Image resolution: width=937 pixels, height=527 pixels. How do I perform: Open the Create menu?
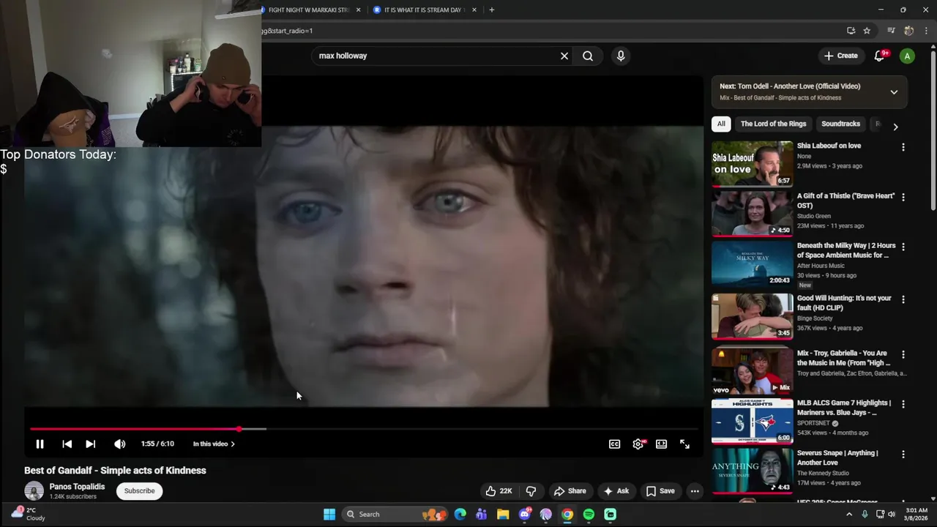point(840,56)
